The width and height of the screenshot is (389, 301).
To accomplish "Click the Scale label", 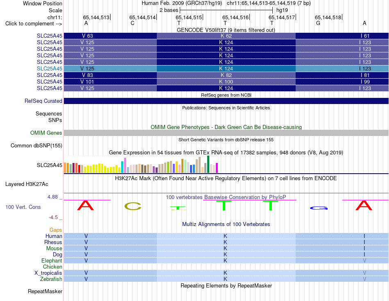I will click(55, 10).
